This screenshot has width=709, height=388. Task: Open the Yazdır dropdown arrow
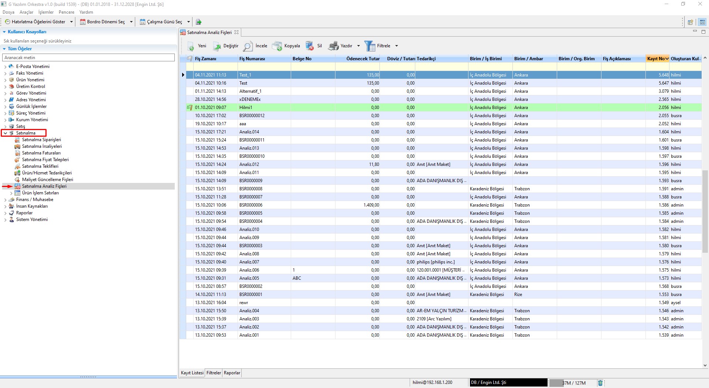click(358, 46)
